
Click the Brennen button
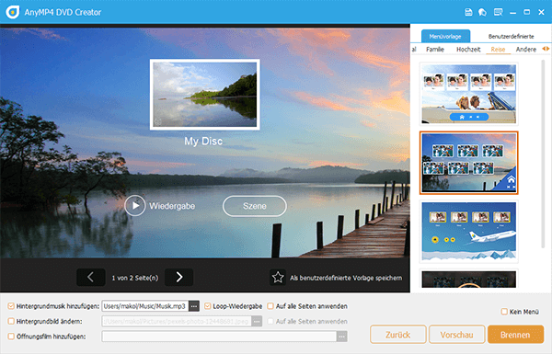(x=515, y=335)
